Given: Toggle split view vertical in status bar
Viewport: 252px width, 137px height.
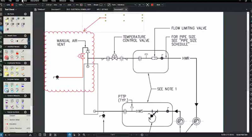Looking at the screenshot, I should 40,135.
